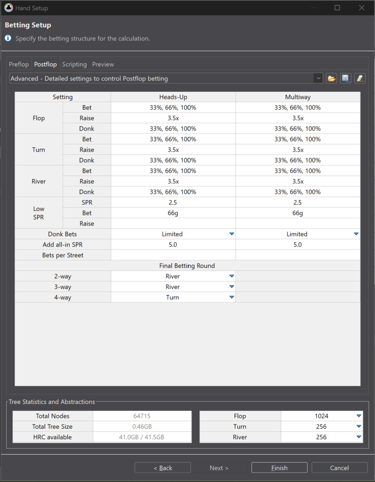Open a saved betting setup via folder icon
Screen dimensions: 375x482
click(331, 79)
